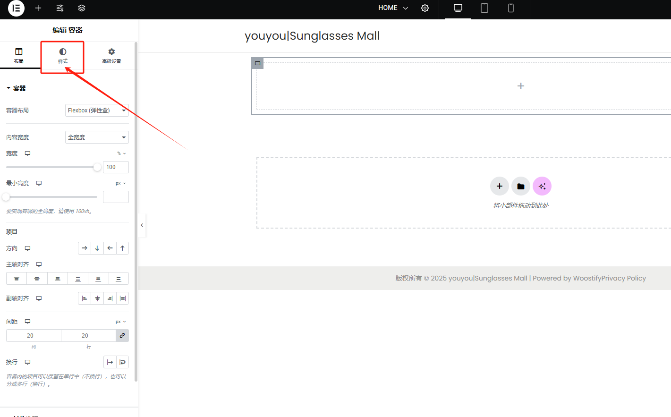Open the 内容宽度 全宽度 dropdown

tap(97, 137)
